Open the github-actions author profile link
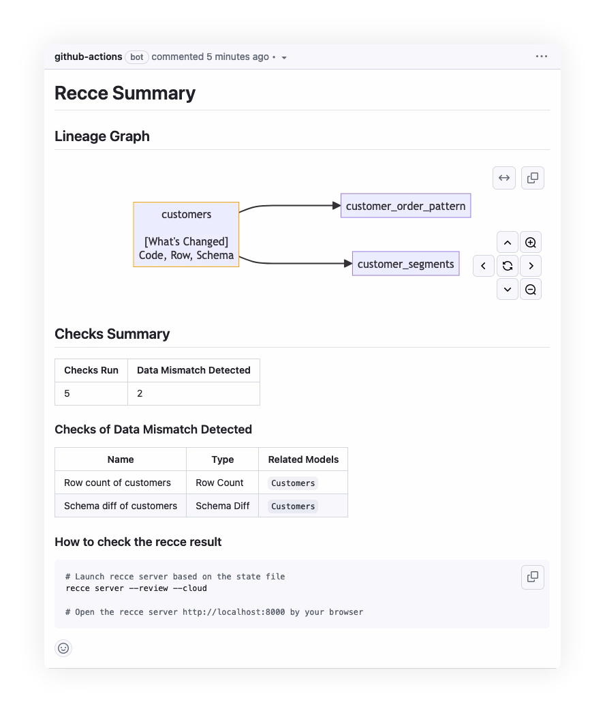The image size is (605, 713). (x=88, y=57)
